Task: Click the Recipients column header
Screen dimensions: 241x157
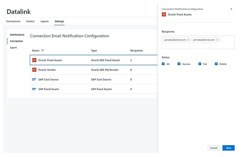Action: coord(136,51)
